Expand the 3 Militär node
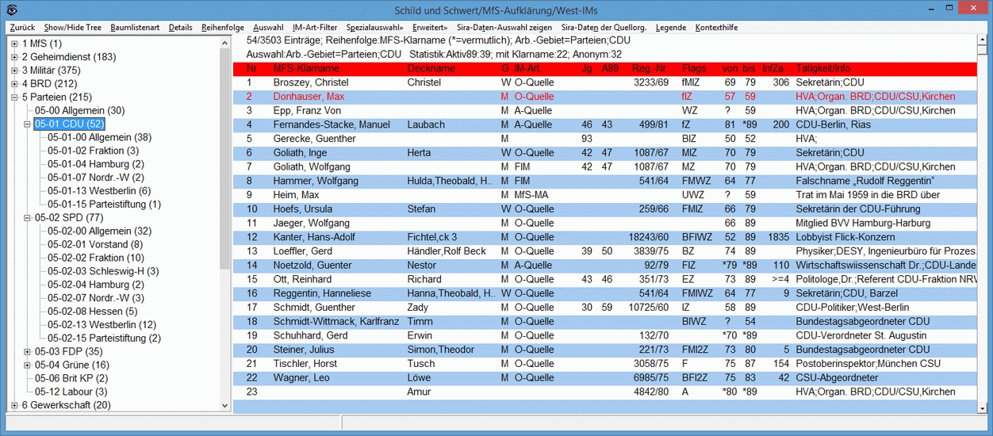 [x=14, y=71]
